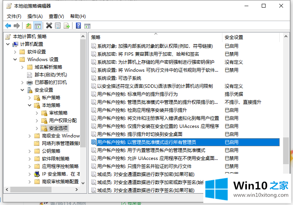
Task: Collapse the Windows 设置 tree node
Action: [x=15, y=60]
